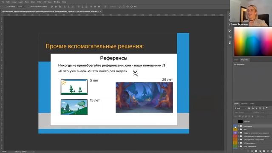Toggle visibility of orange-tagged group numbered 2

[235, 139]
